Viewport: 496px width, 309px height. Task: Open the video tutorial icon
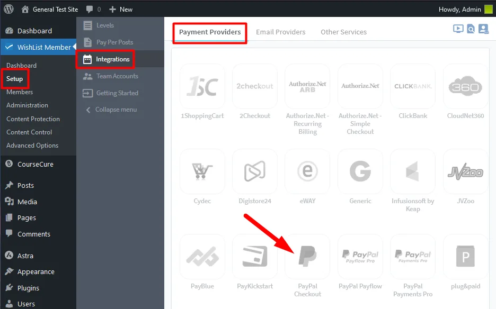tap(458, 29)
